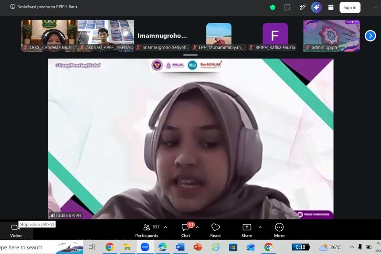The width and height of the screenshot is (381, 254).
Task: Click Share screen button
Action: (247, 231)
